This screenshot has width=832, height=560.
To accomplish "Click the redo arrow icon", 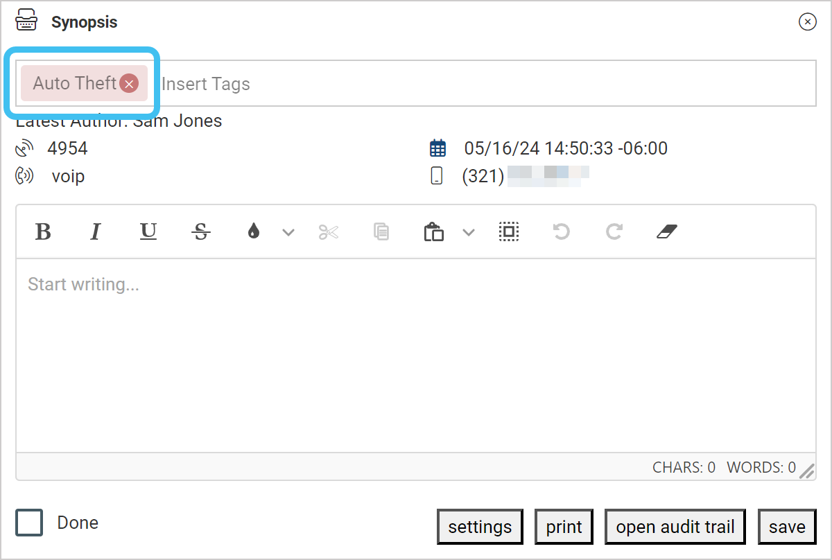I will [x=614, y=231].
